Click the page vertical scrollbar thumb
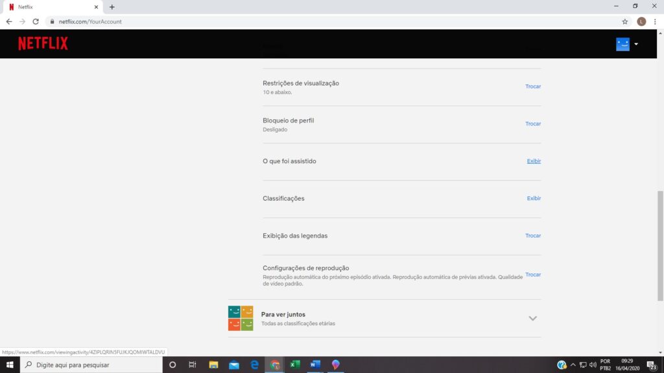Image resolution: width=664 pixels, height=373 pixels. (x=659, y=245)
